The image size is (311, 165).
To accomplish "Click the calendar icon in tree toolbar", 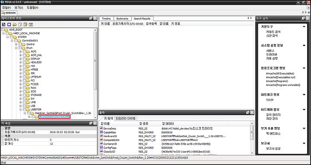I will point(31,25).
